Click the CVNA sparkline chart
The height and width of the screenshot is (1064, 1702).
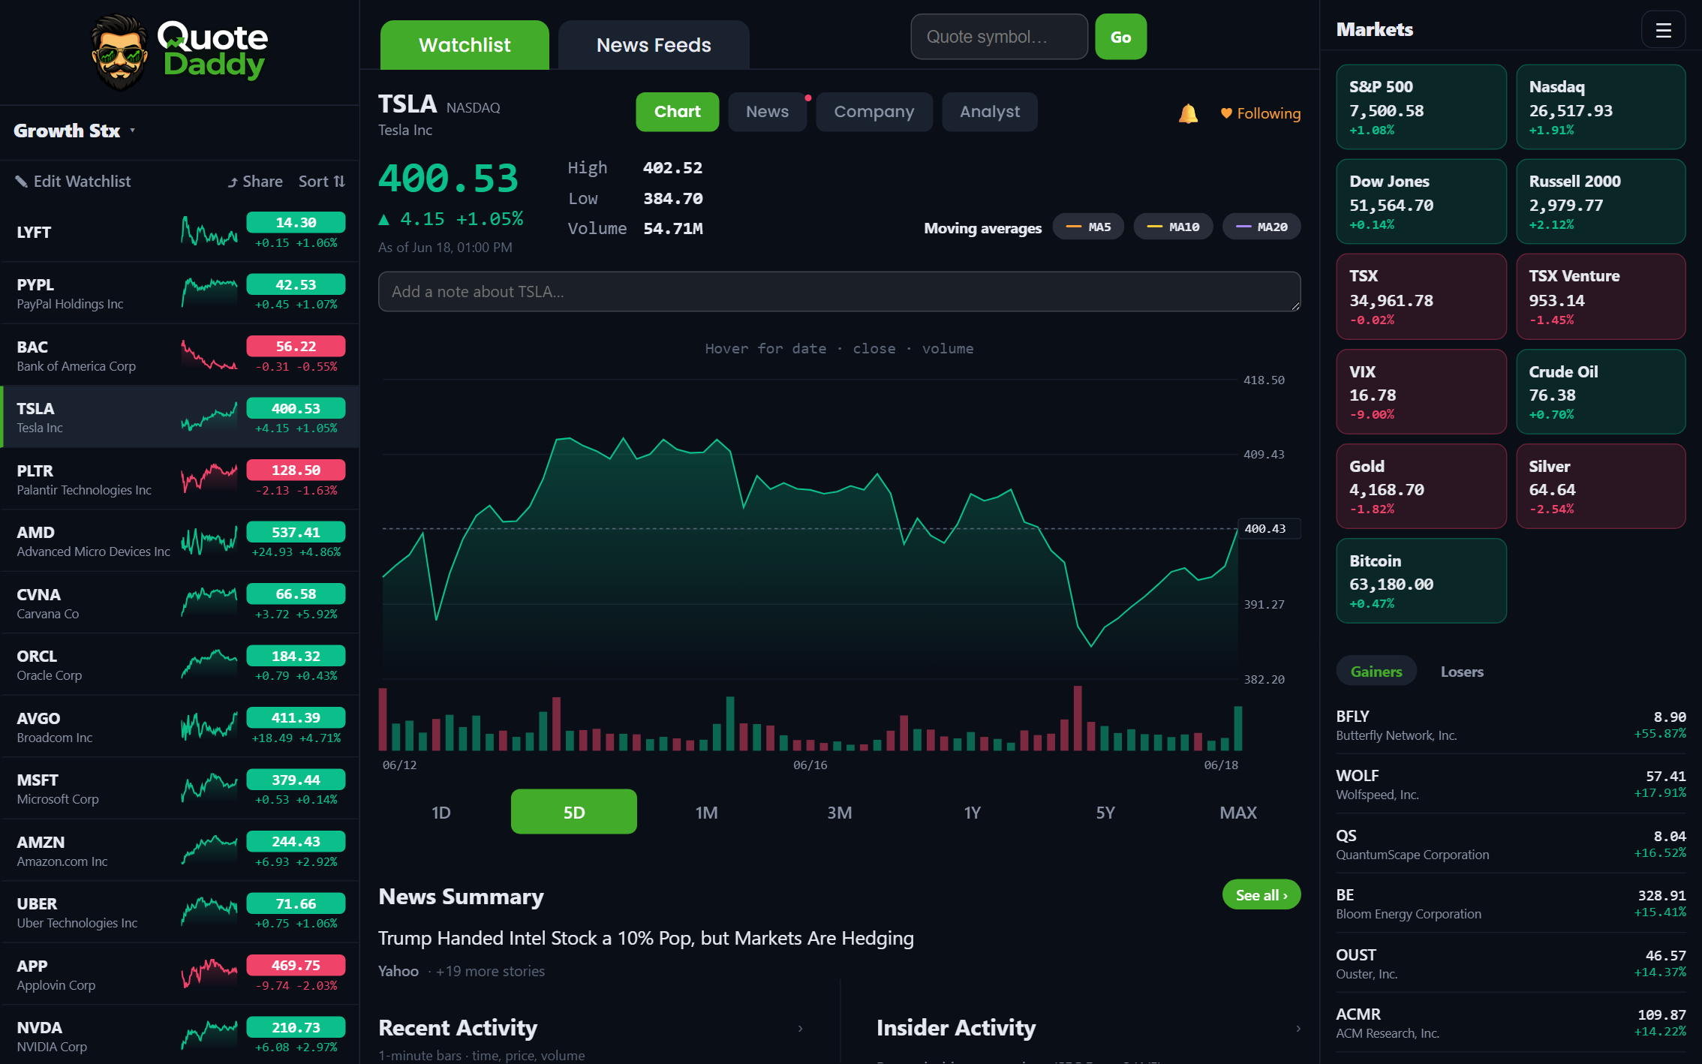pyautogui.click(x=209, y=603)
